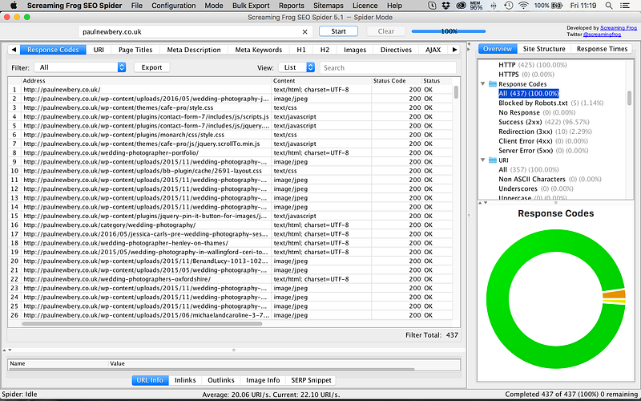Collapse the URI tree section

point(483,160)
